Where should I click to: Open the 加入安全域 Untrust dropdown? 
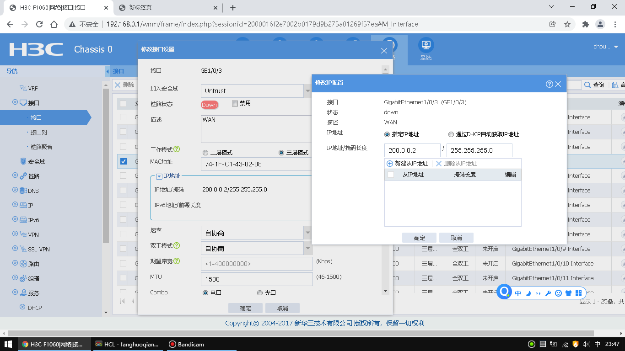click(x=256, y=91)
